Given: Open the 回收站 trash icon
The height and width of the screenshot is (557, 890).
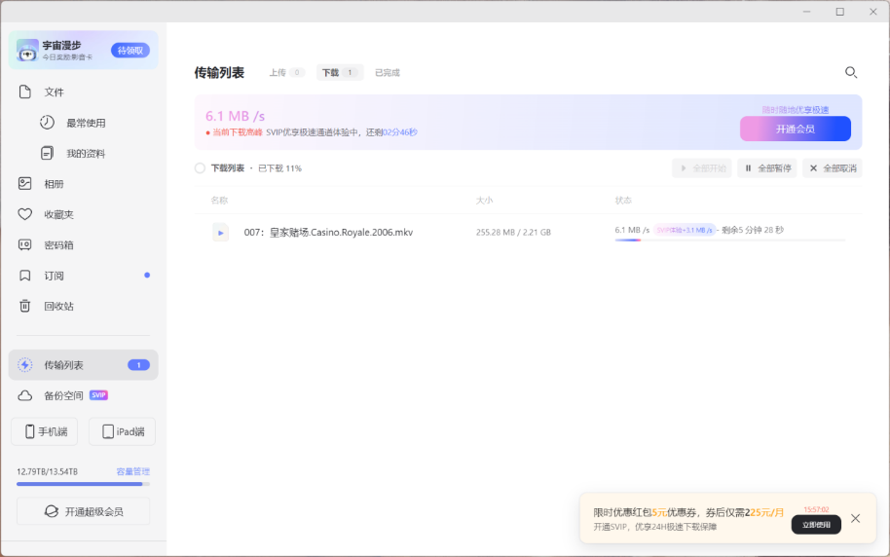Looking at the screenshot, I should 24,306.
